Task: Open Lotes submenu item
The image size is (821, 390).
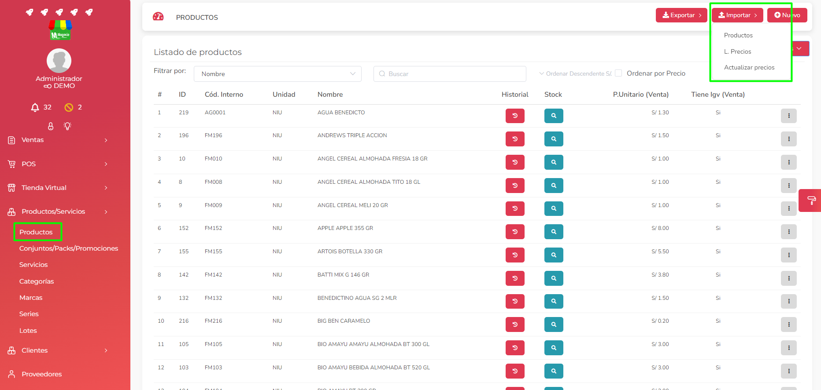Action: pyautogui.click(x=28, y=331)
